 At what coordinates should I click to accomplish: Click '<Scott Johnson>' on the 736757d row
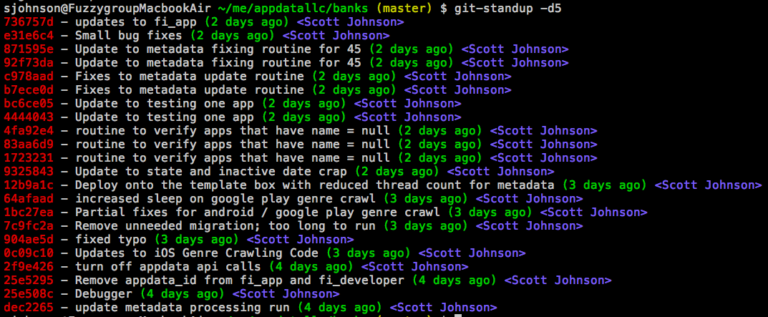(350, 21)
